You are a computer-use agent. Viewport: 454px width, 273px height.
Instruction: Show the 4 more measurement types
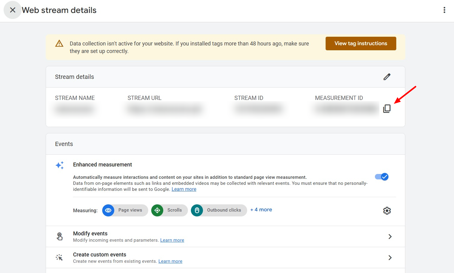pyautogui.click(x=261, y=209)
